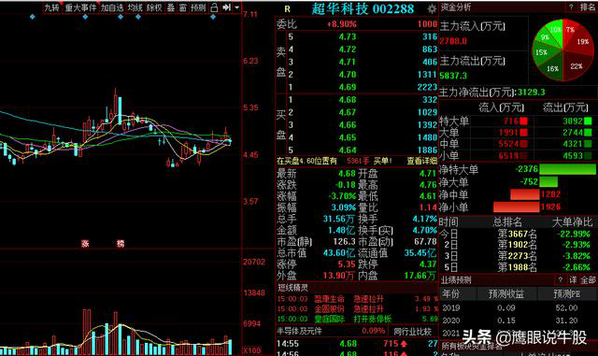
Task: Click the first blue diamond event marker
Action: click(33, 17)
